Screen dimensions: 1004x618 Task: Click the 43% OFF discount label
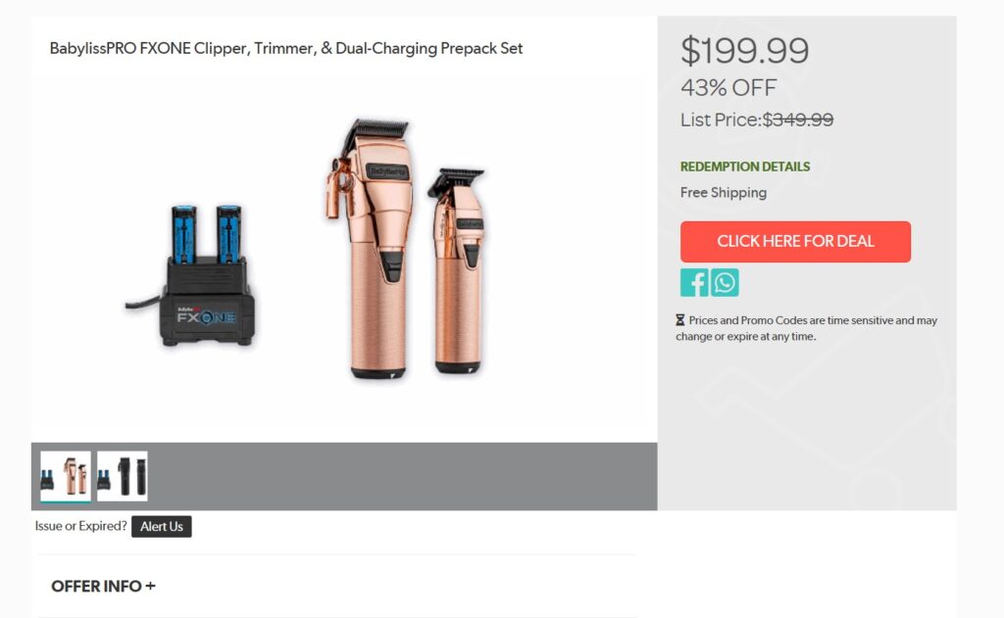pyautogui.click(x=728, y=87)
